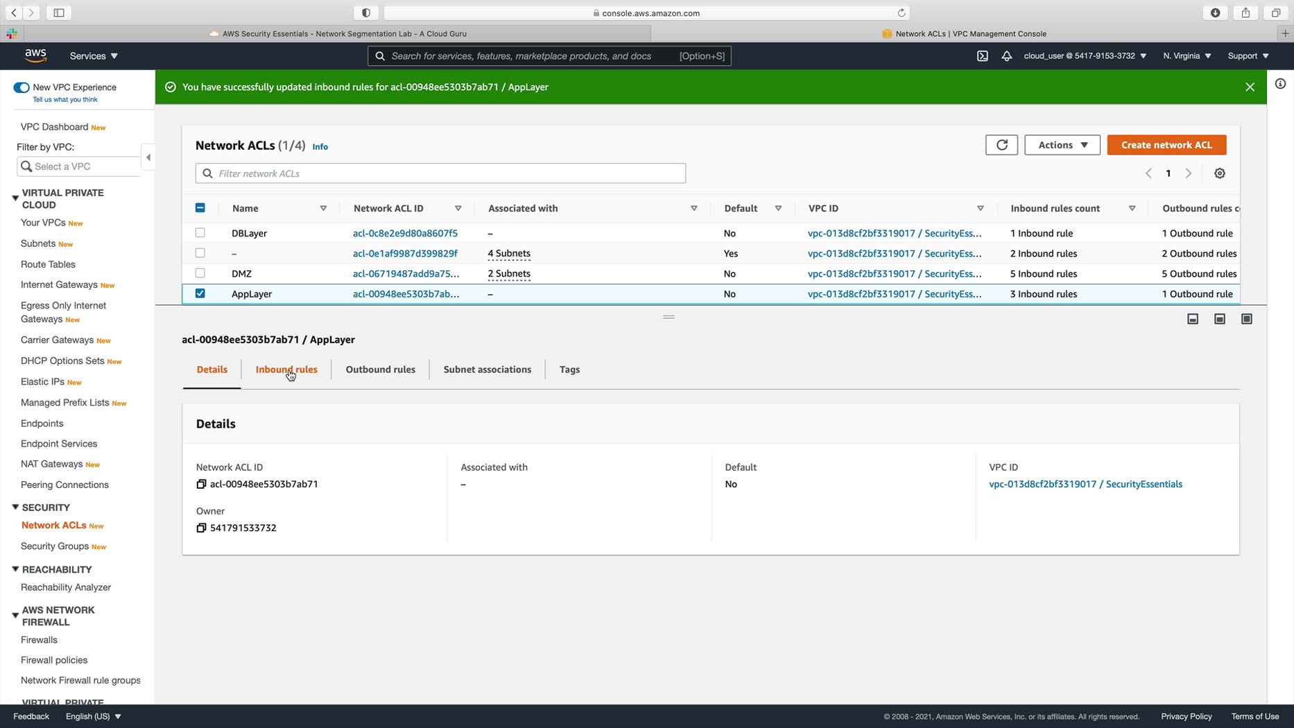Image resolution: width=1294 pixels, height=728 pixels.
Task: Open the N. Virginia region selector
Action: (x=1187, y=56)
